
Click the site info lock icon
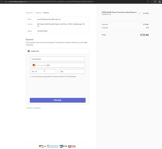[x=2, y=2]
